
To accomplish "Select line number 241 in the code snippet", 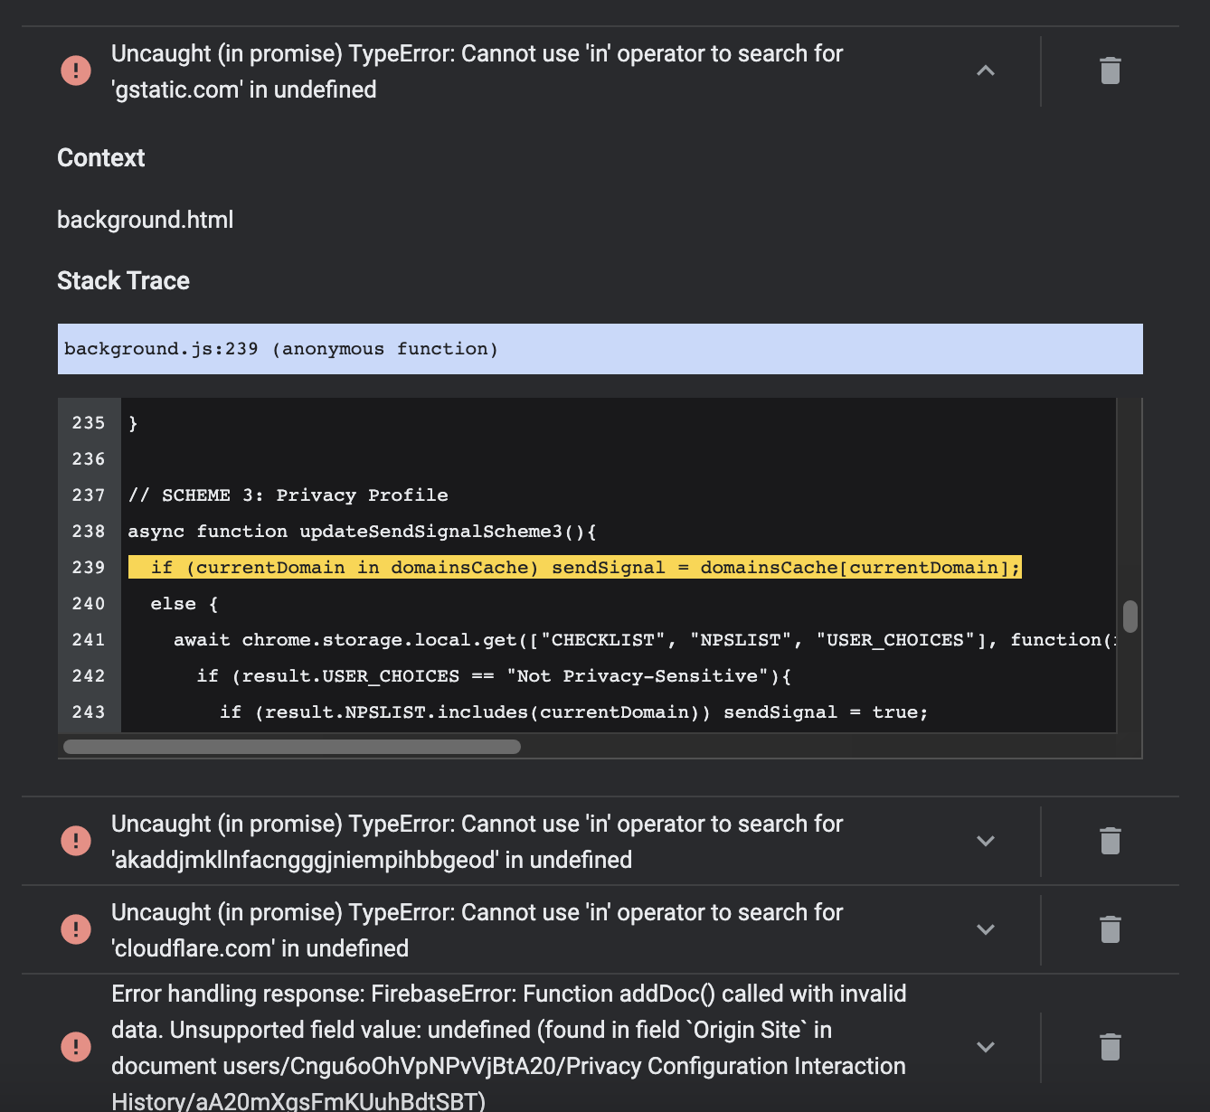I will (88, 639).
